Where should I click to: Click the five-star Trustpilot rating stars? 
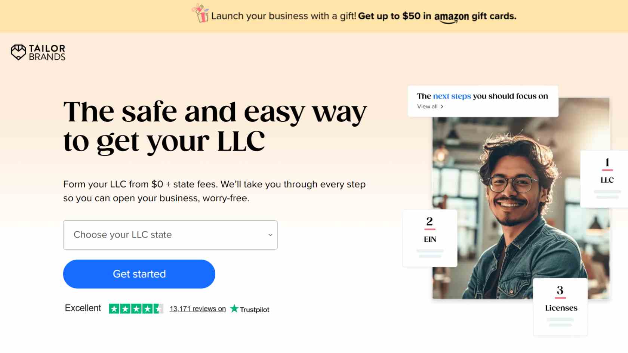tap(136, 309)
